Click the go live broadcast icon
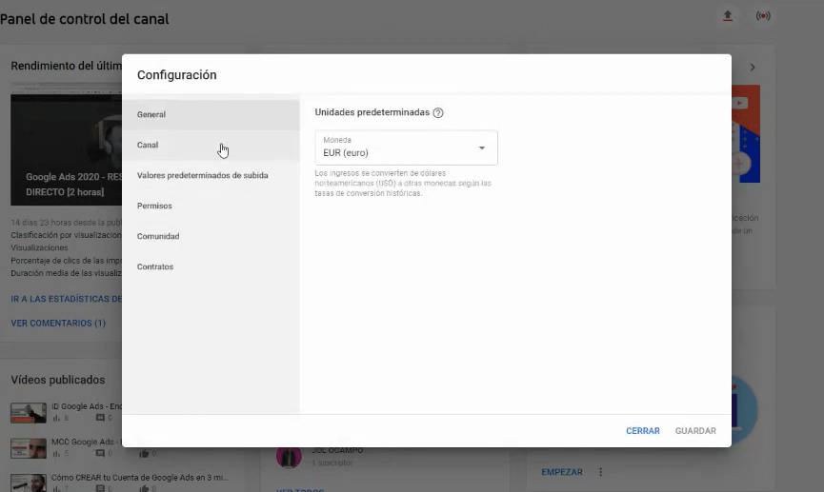 763,16
